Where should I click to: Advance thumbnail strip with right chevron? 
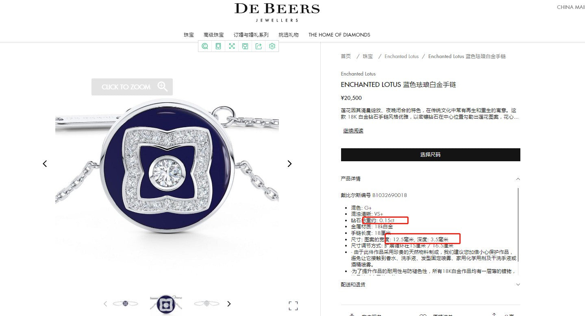tap(229, 303)
